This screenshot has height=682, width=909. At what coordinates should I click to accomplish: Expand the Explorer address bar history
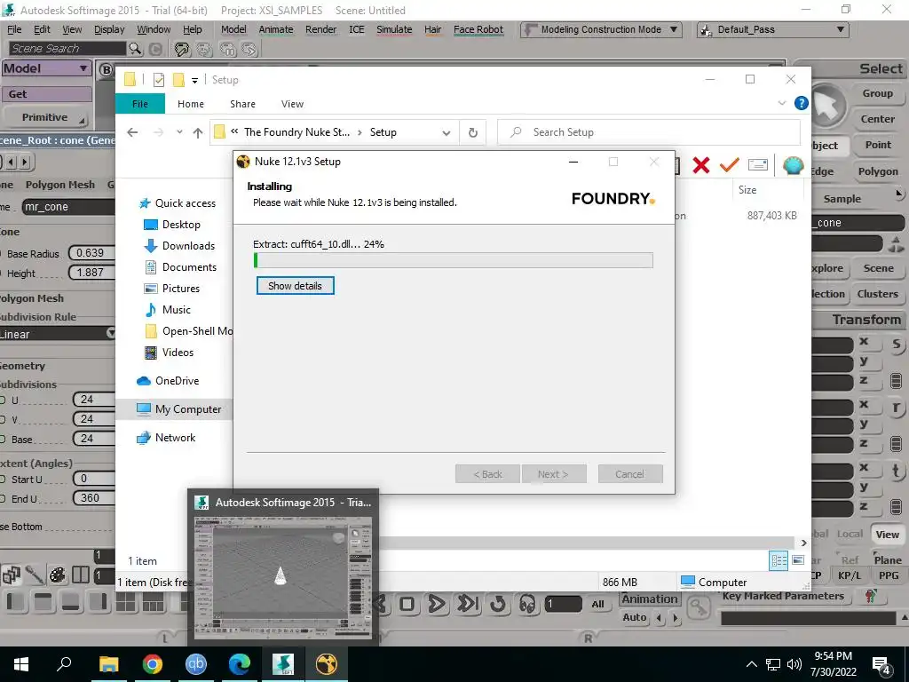coord(446,133)
